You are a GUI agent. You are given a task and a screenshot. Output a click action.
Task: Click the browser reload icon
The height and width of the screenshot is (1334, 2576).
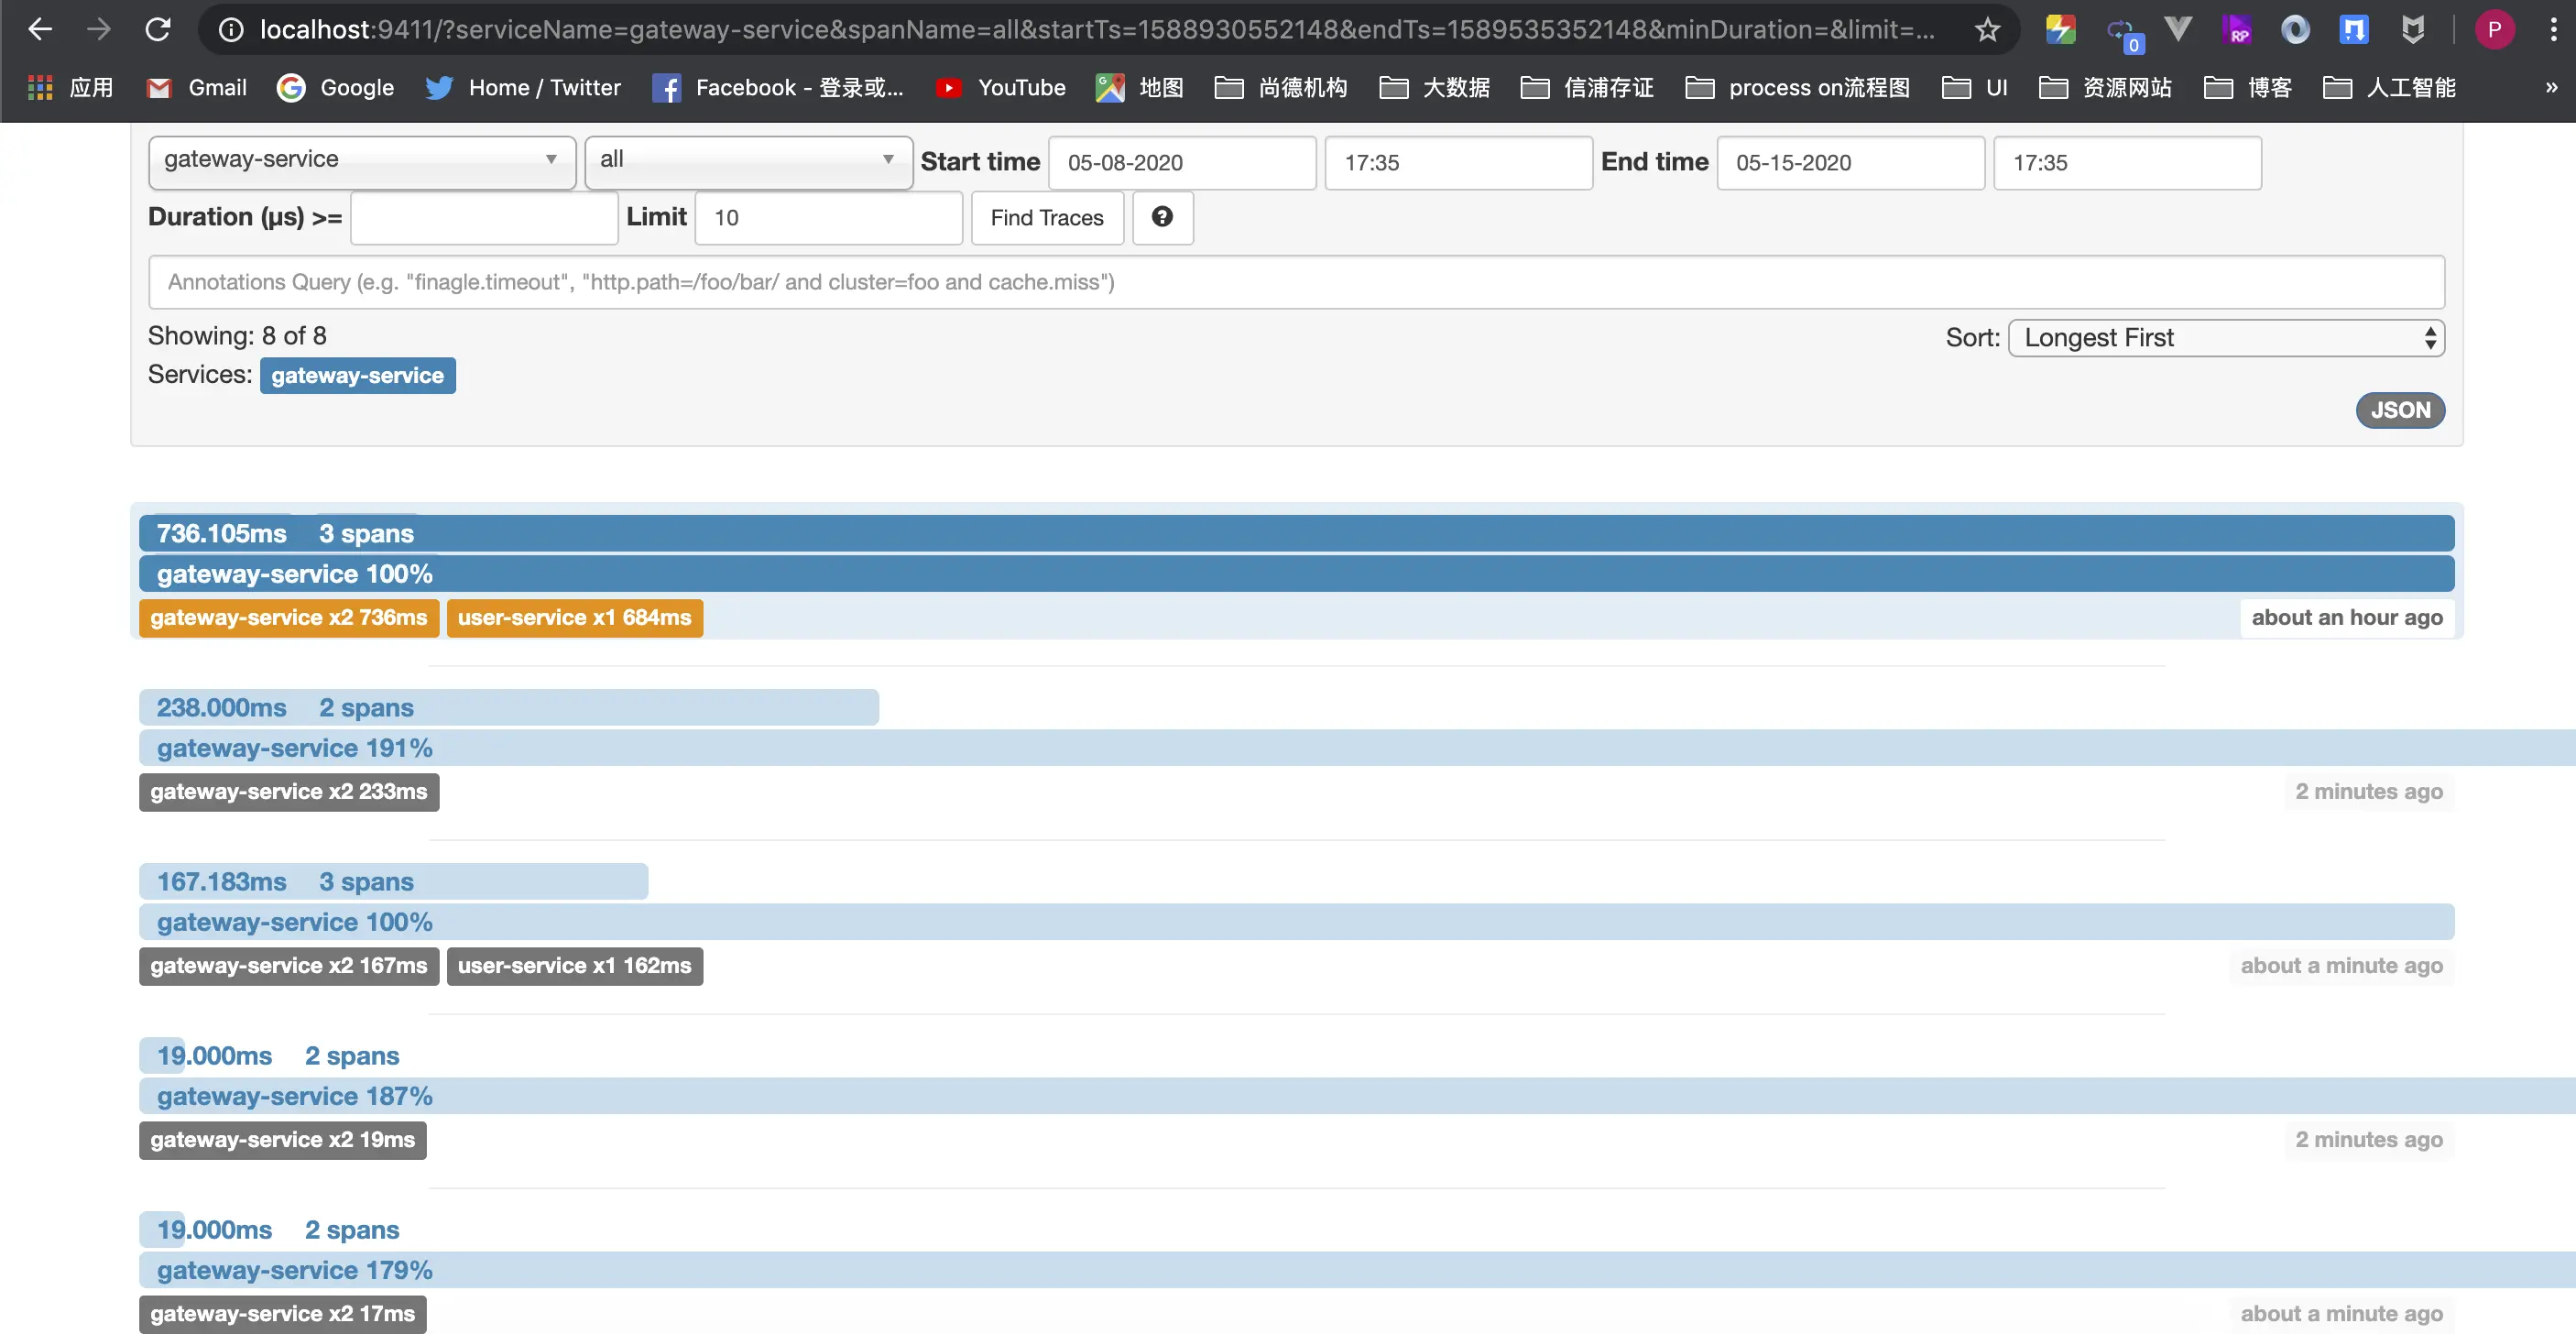coord(158,29)
